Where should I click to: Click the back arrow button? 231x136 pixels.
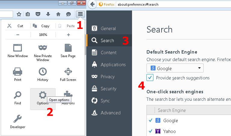click(x=92, y=5)
